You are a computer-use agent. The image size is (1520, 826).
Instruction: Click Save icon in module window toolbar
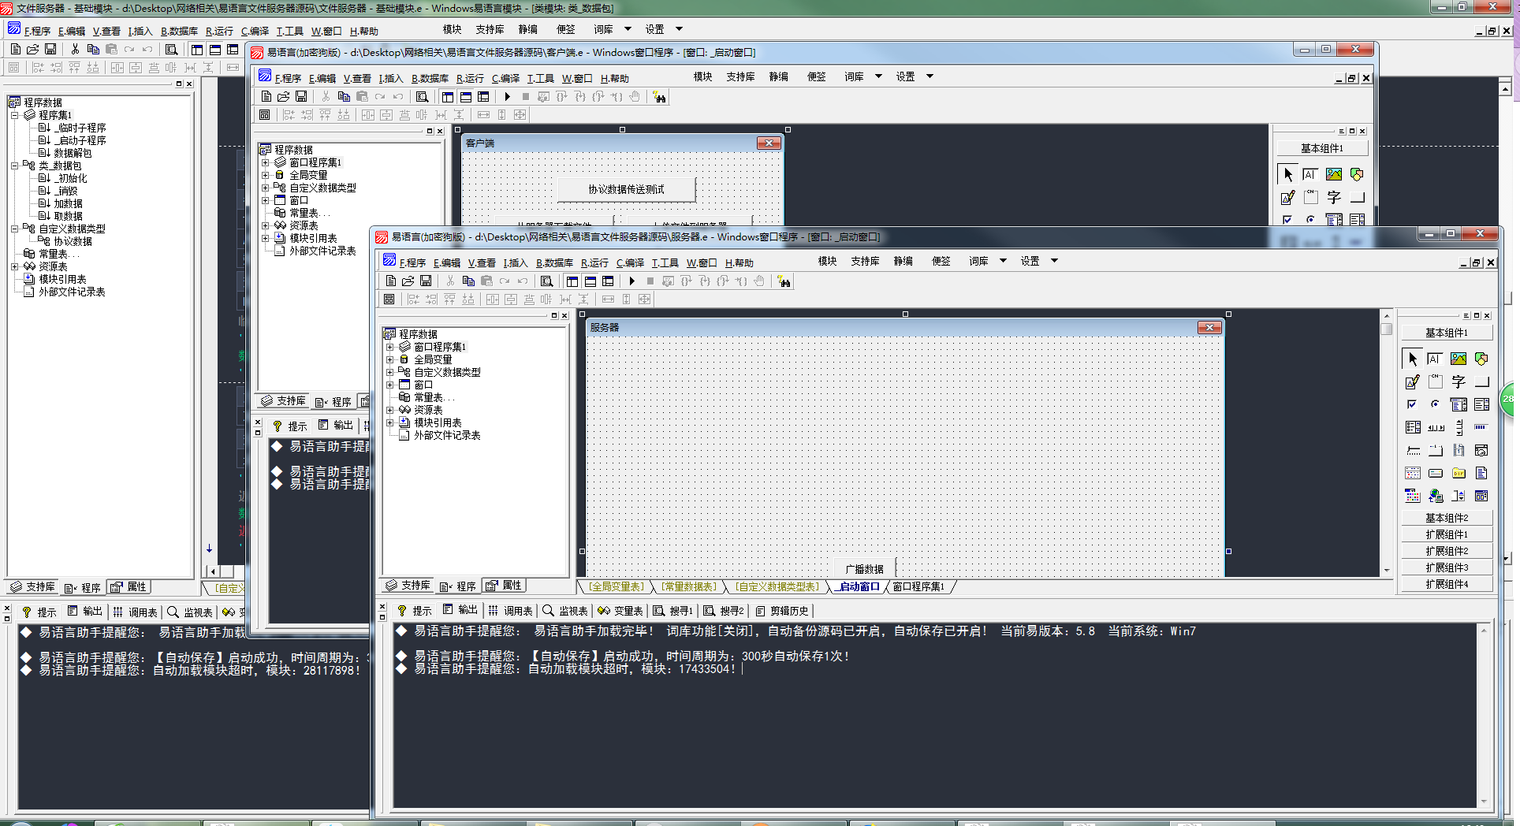(50, 49)
